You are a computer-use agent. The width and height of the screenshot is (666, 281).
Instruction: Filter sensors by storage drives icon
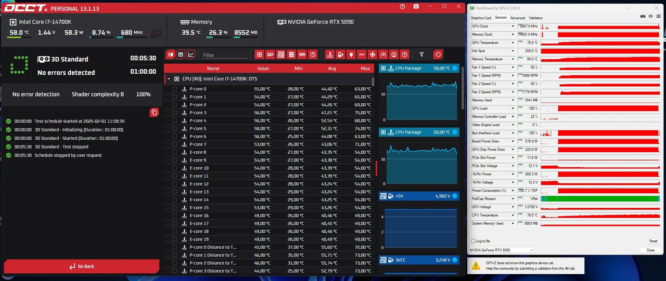coord(291,55)
